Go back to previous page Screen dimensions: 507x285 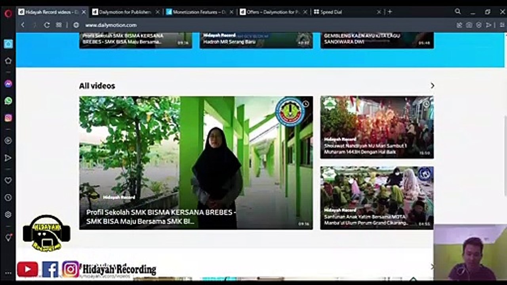pos(23,25)
